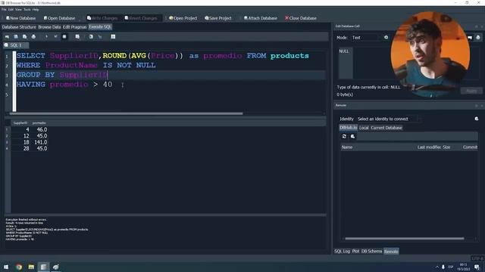Screen dimensions: 485x272
Task: Click Attach Database toolbar button
Action: click(x=261, y=18)
